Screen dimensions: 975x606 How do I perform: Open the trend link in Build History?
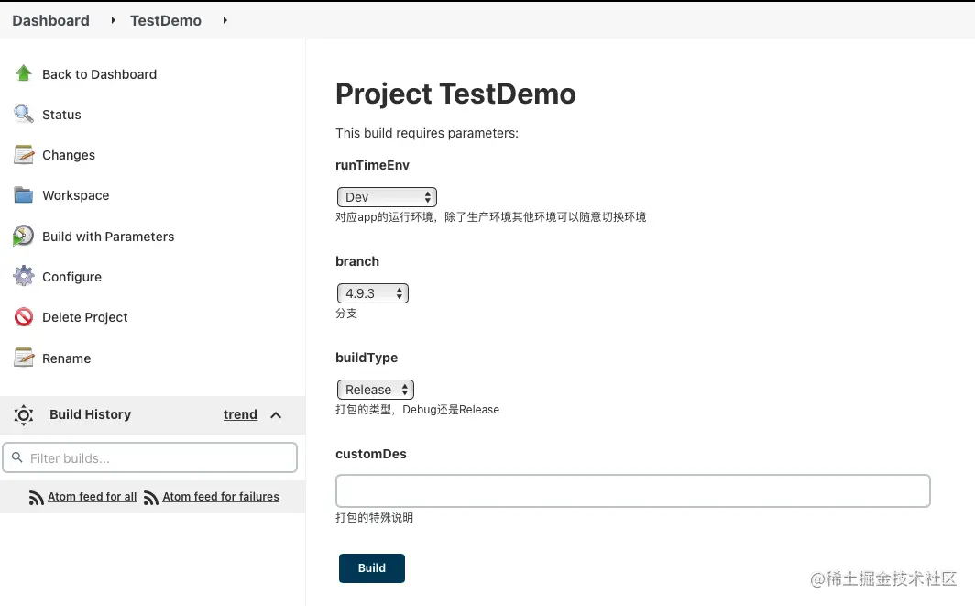click(x=240, y=414)
